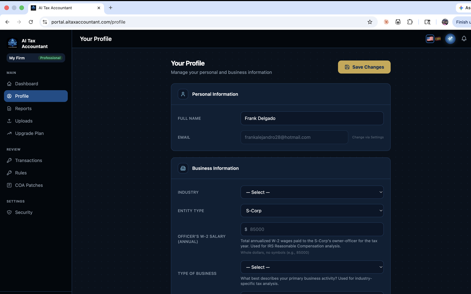
Task: Click the Officer's W-2 Salary input
Action: coord(312,229)
